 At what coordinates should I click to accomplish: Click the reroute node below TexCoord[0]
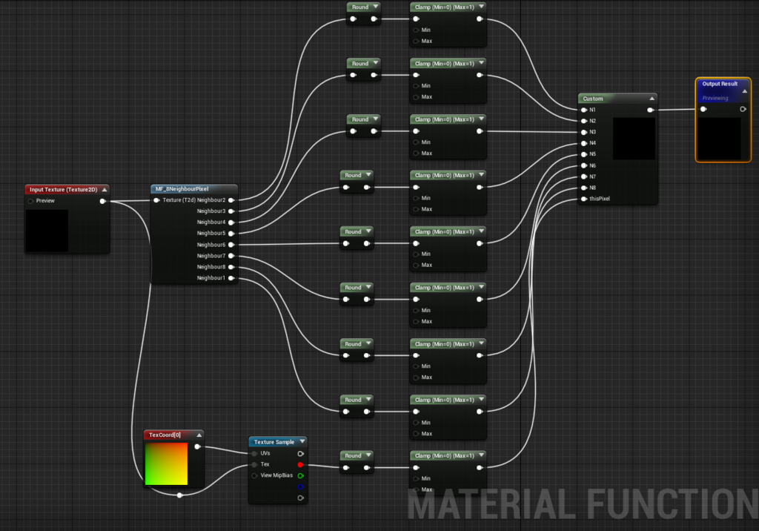point(179,495)
